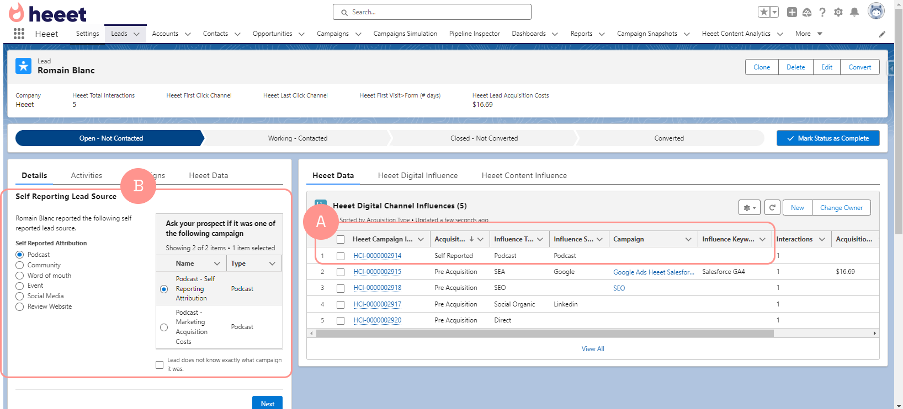
Task: Switch to Heeet Content Influence tab
Action: point(524,175)
